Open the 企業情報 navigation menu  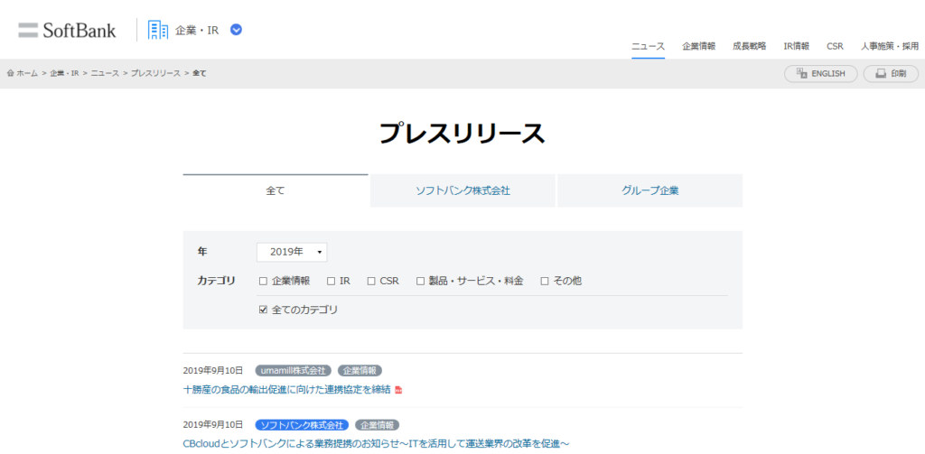pos(698,46)
